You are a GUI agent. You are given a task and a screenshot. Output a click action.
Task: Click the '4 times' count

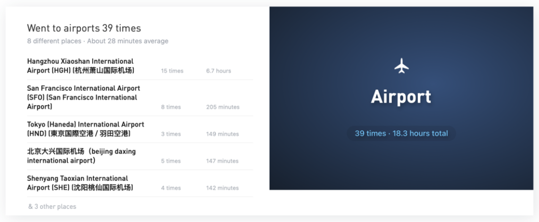click(x=171, y=188)
